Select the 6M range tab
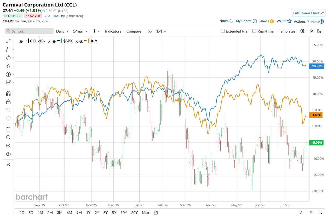Viewport: 328px width, 217px height. (x=69, y=213)
